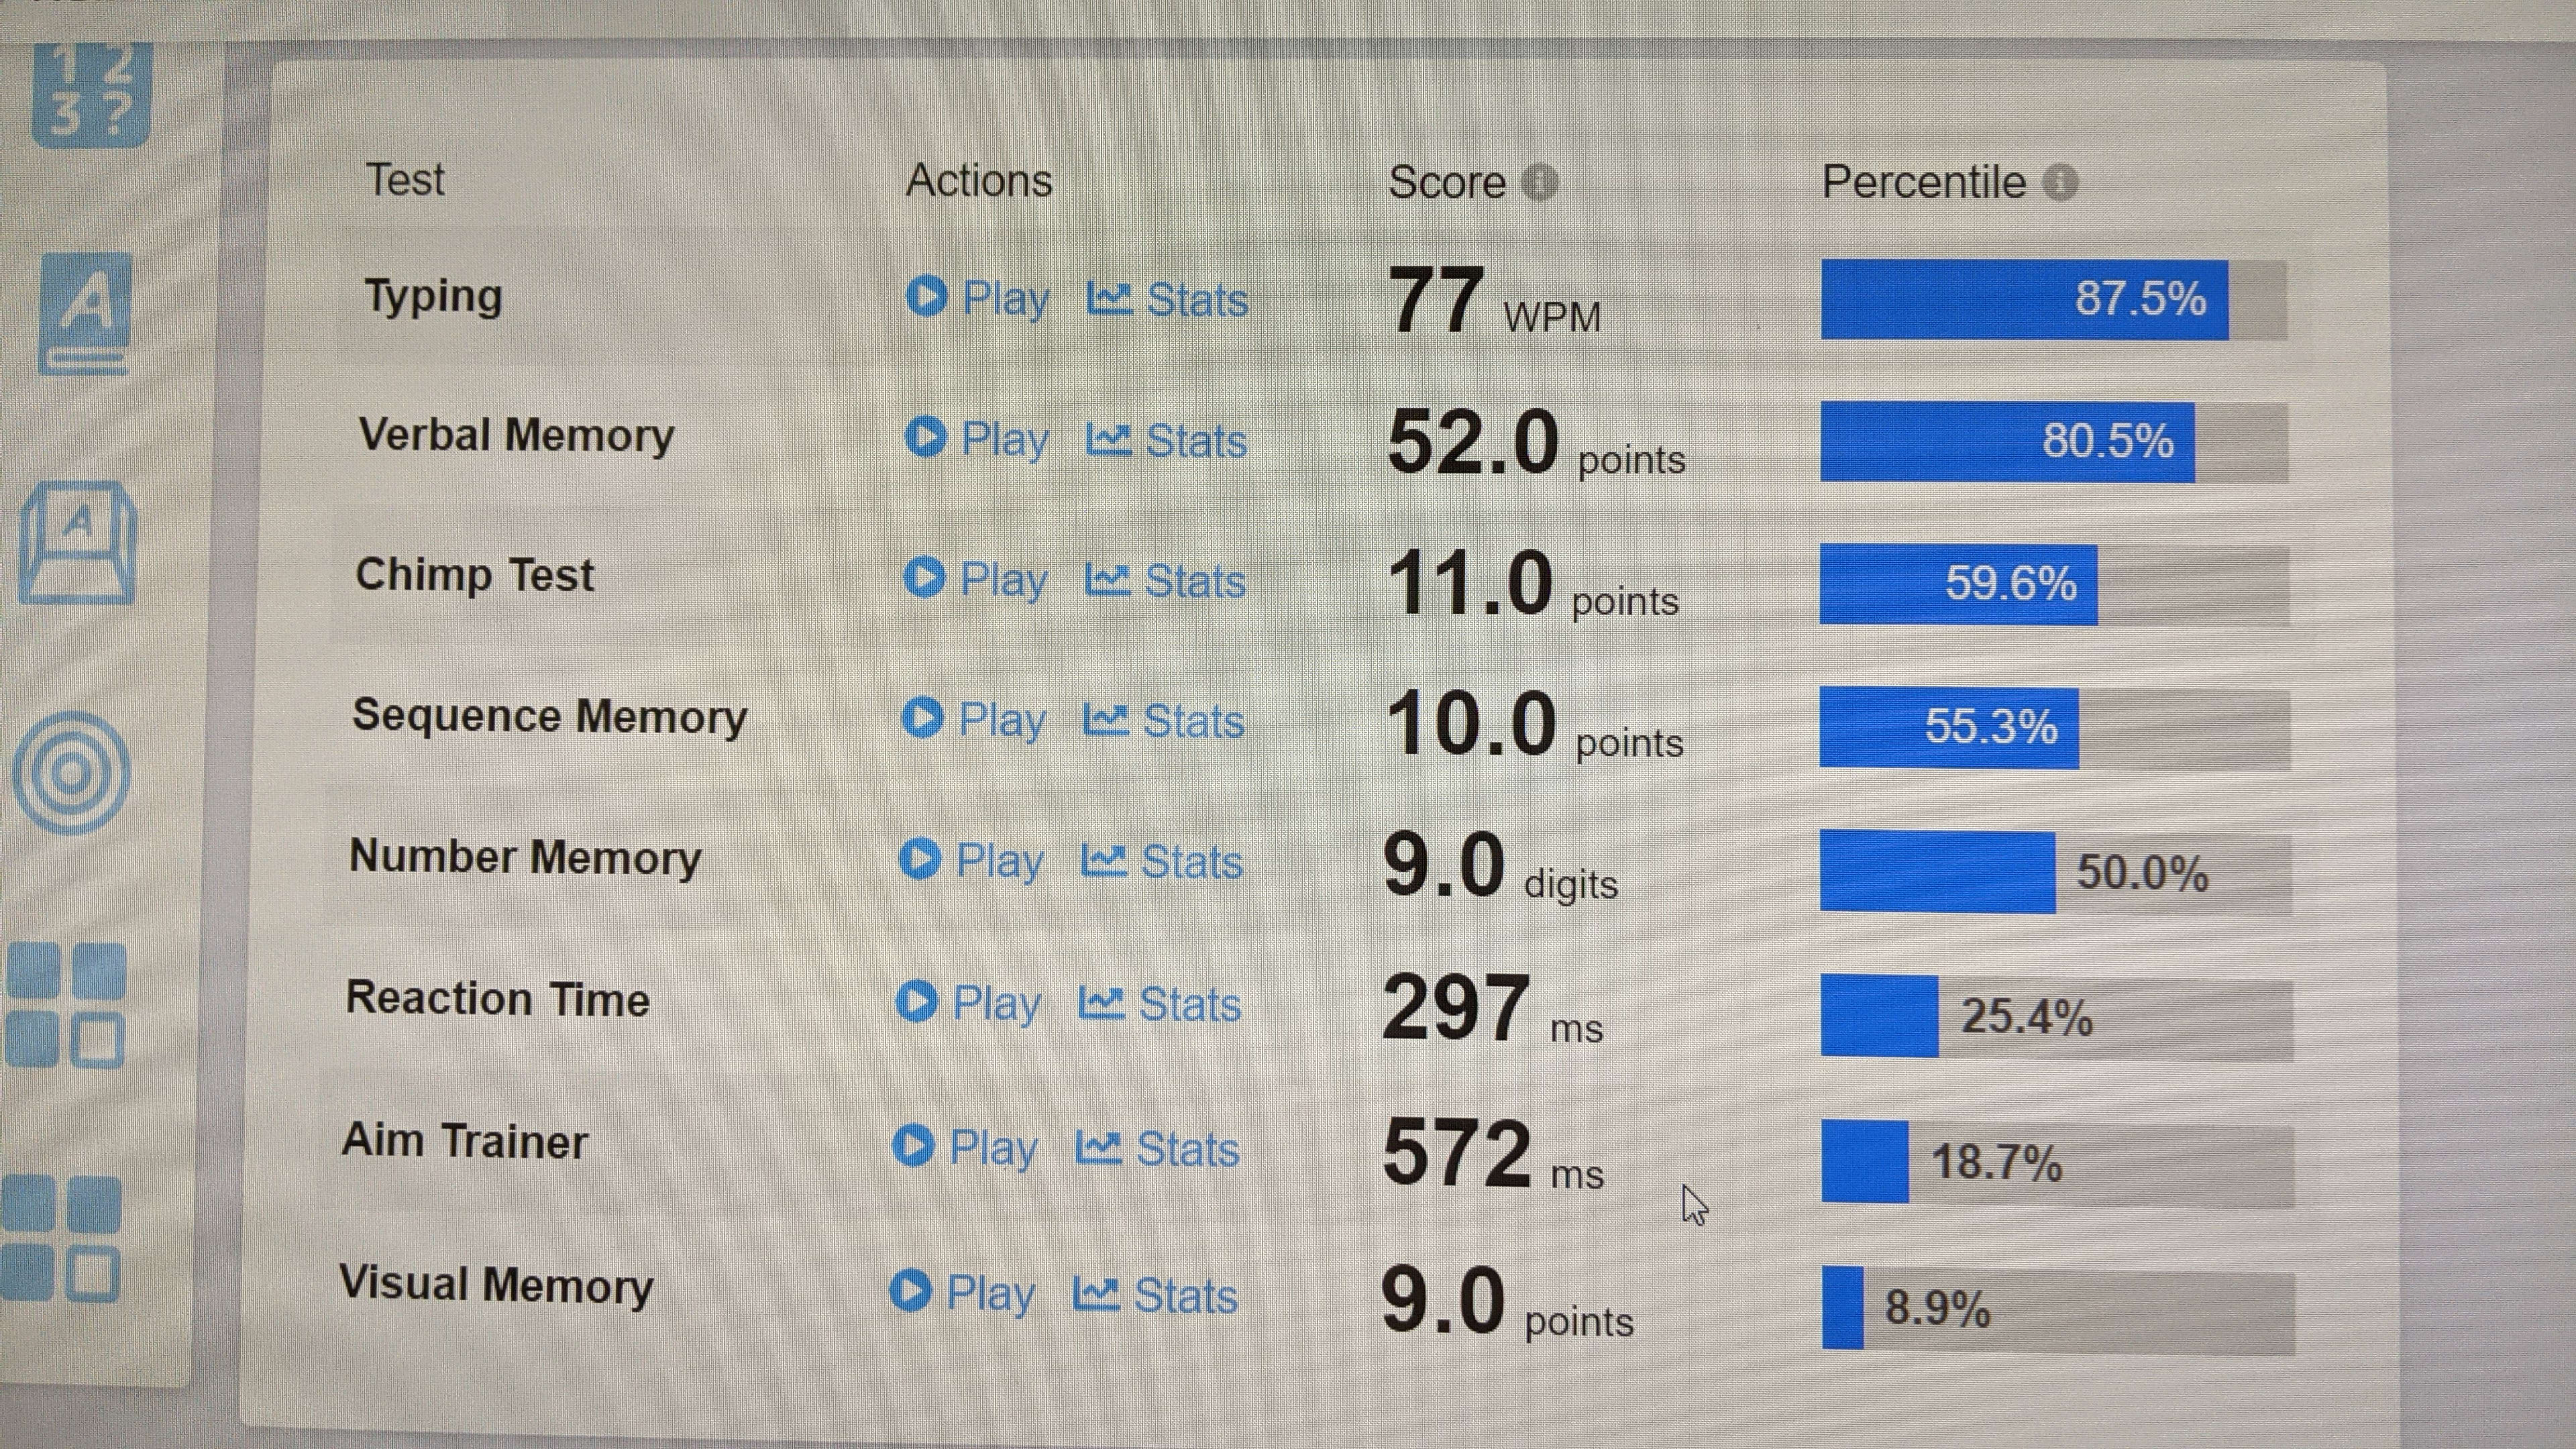Click the Score info icon
This screenshot has width=2576, height=1449.
1539,183
